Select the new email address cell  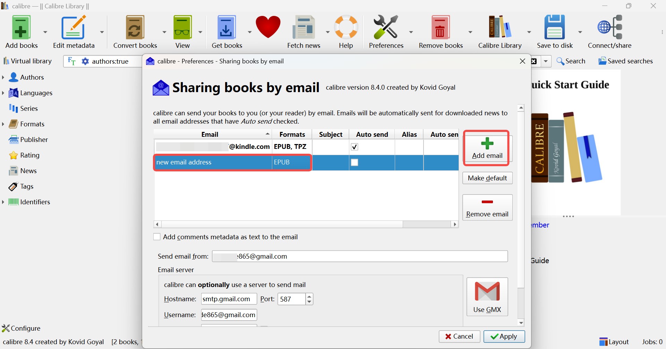click(x=213, y=162)
